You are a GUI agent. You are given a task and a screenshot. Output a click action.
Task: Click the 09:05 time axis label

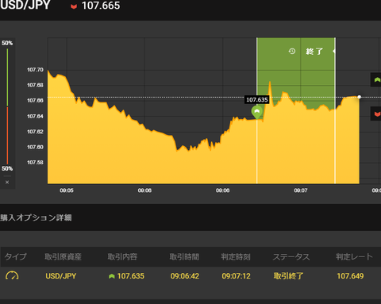(x=67, y=190)
